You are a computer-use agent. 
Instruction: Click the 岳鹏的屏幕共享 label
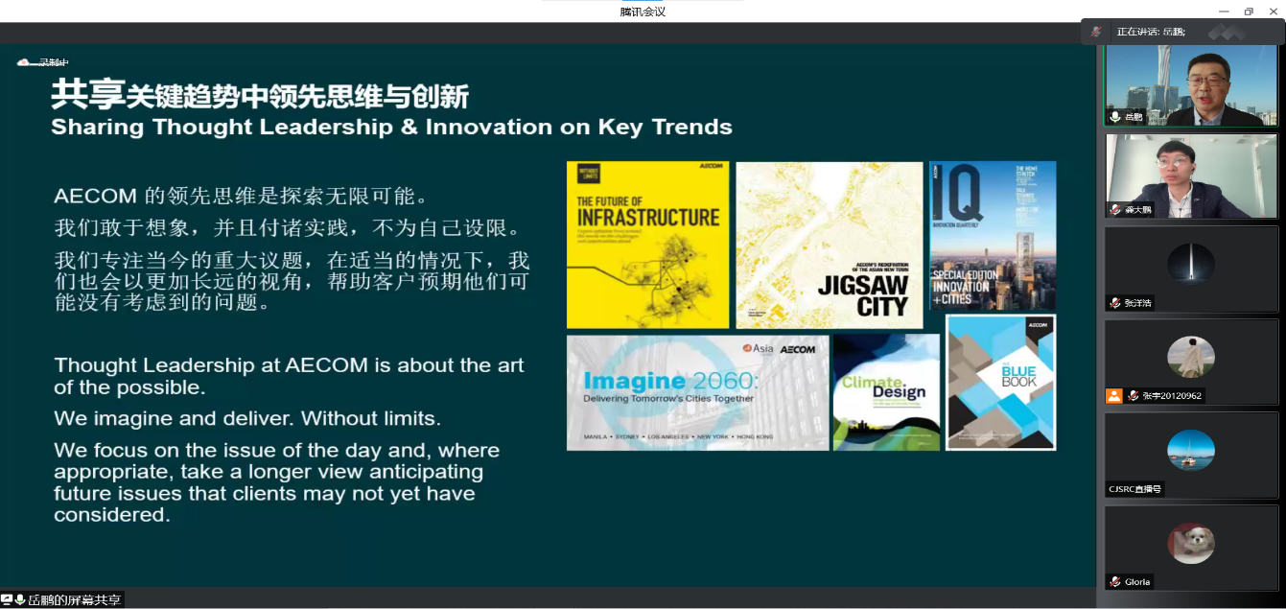click(x=75, y=599)
